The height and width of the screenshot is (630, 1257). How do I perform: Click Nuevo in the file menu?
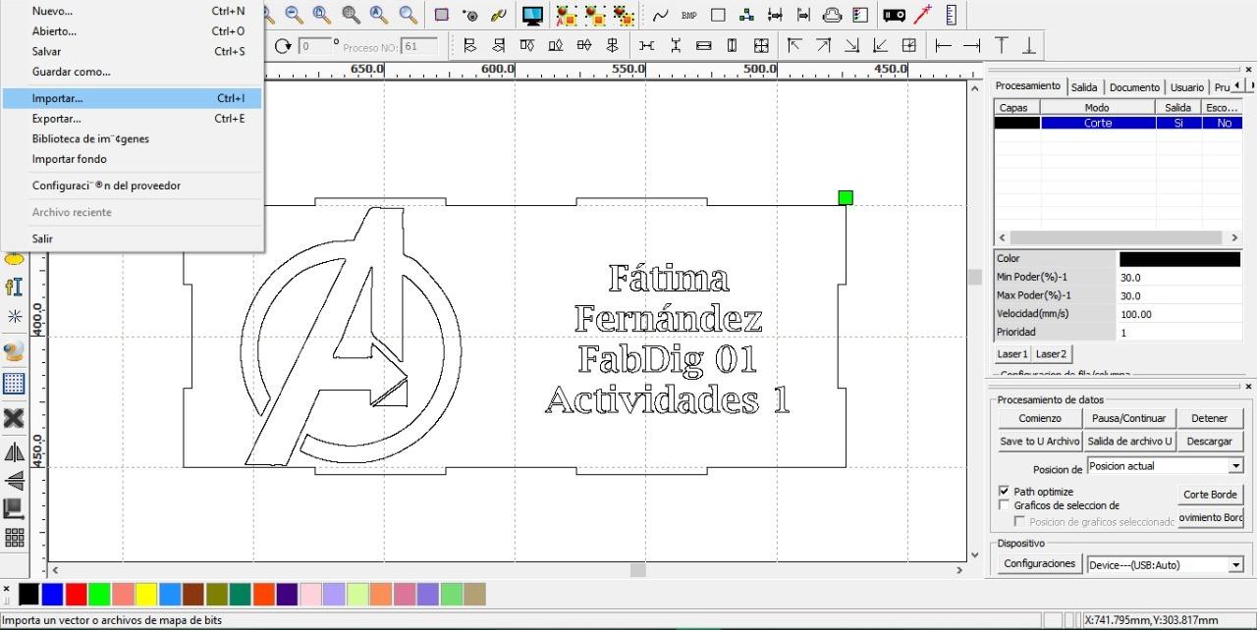pyautogui.click(x=132, y=11)
